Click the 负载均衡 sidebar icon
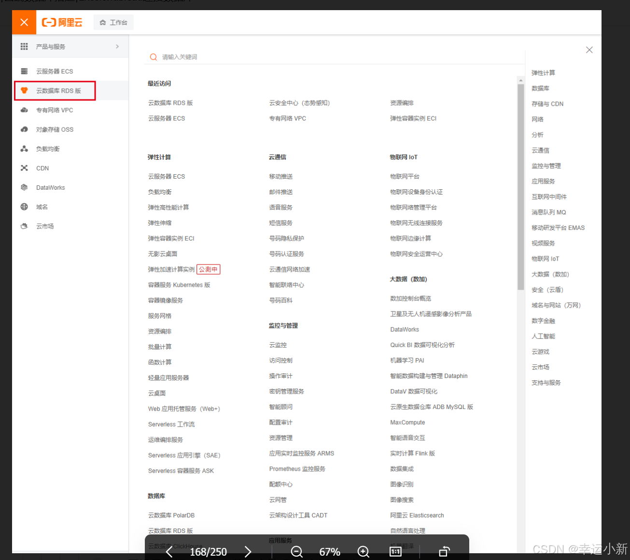The width and height of the screenshot is (630, 560). pos(24,149)
